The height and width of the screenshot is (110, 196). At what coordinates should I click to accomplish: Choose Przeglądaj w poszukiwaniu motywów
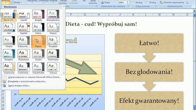coord(27,82)
